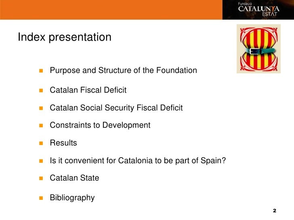Click the bullet before Purpose and Structure
The height and width of the screenshot is (220, 294).
tap(41, 71)
